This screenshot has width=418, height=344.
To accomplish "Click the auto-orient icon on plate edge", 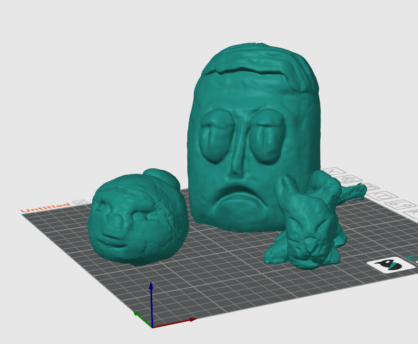I will click(x=348, y=179).
